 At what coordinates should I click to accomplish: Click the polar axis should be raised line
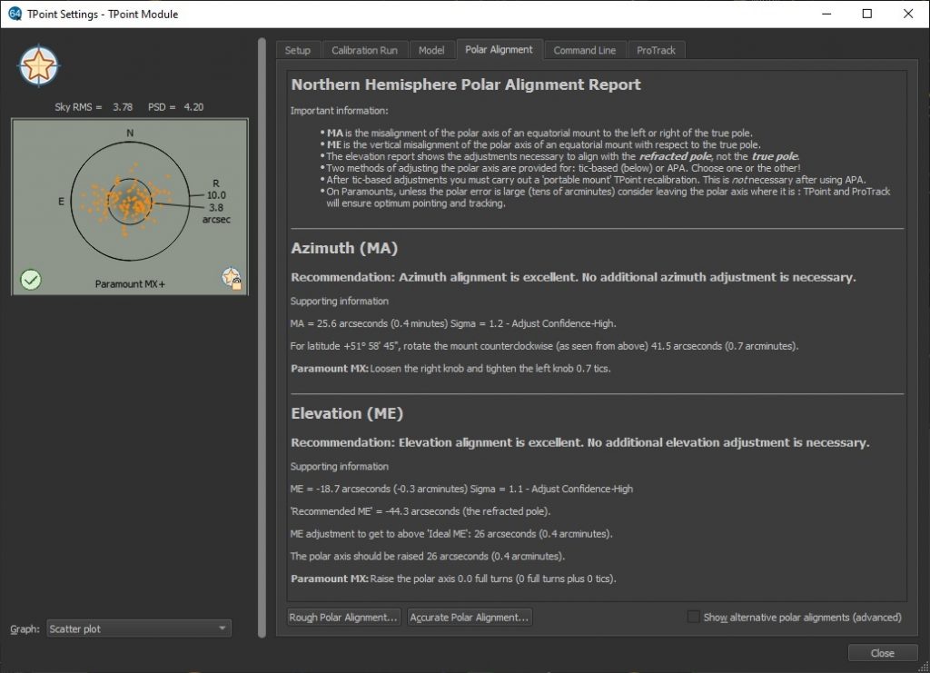point(428,556)
